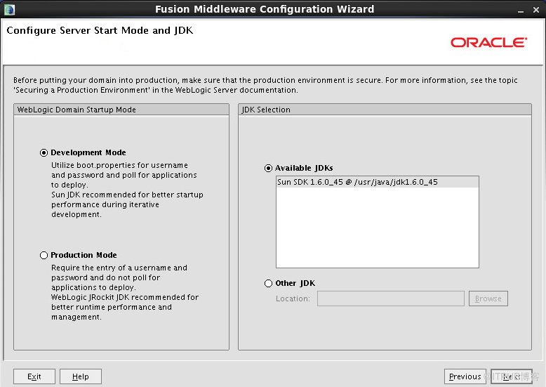Click the Location label

coord(293,299)
